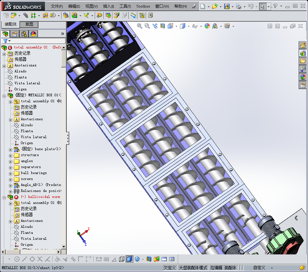This screenshot has height=272, width=308.
Task: Open the 编辑(E) menu
Action: click(x=74, y=6)
